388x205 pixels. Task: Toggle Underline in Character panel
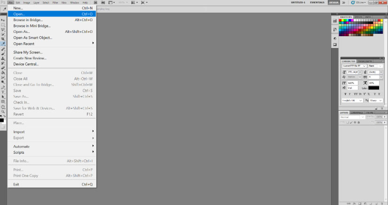coord(375,94)
